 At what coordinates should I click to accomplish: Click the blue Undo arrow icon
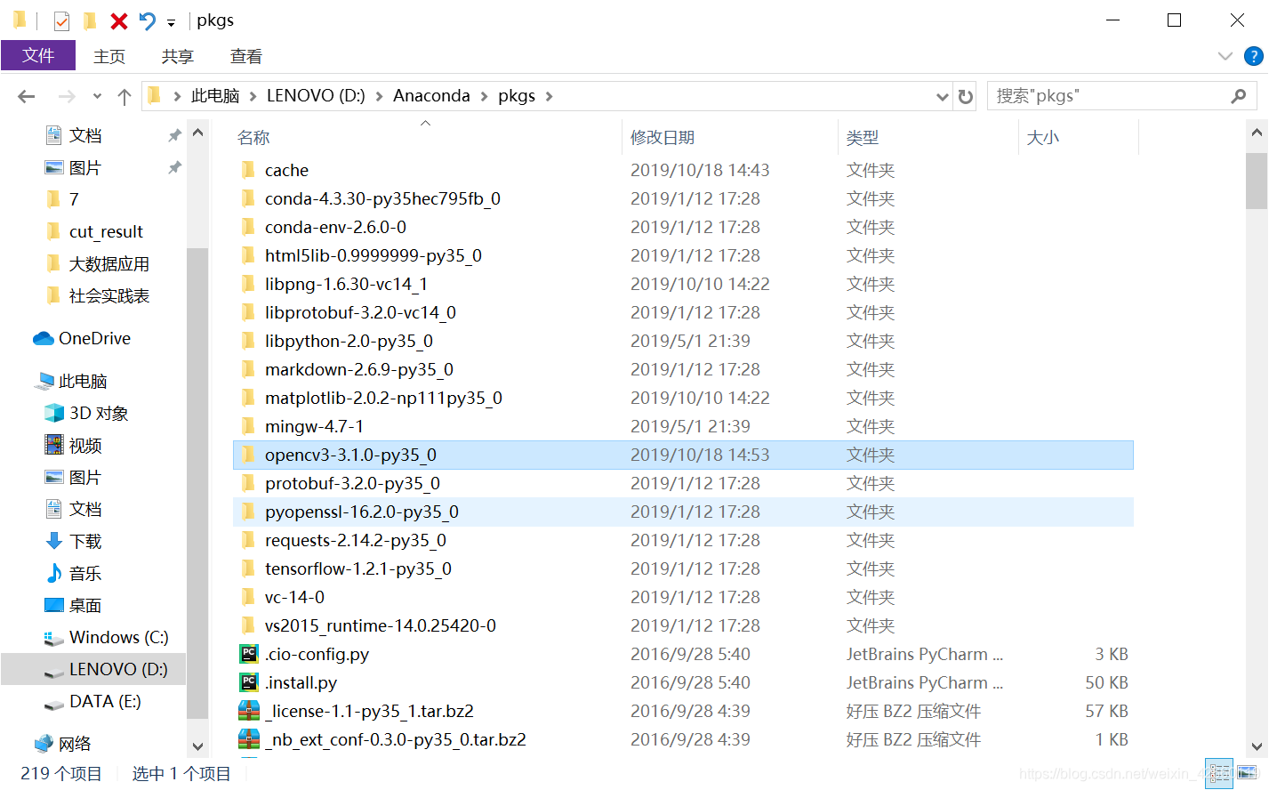click(x=148, y=20)
